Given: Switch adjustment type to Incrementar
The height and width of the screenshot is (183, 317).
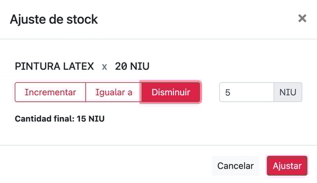Looking at the screenshot, I should click(x=51, y=92).
